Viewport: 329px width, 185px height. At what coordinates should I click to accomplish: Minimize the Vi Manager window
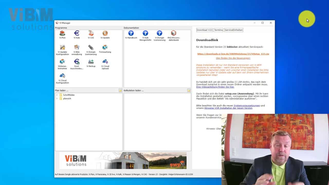tap(254, 23)
